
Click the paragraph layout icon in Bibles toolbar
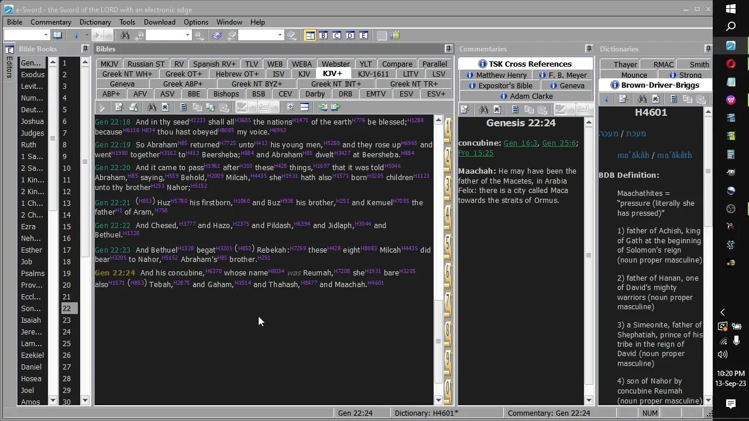304,107
